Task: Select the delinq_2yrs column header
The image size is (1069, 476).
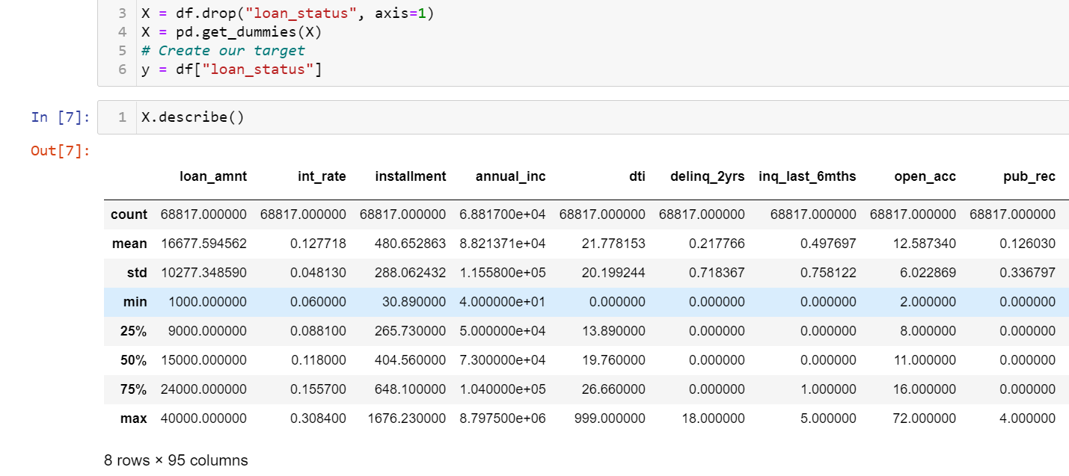Action: pyautogui.click(x=706, y=176)
